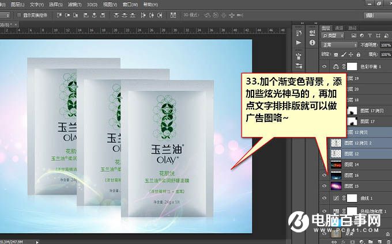This screenshot has height=244, width=392.
Task: Open the workspace dropdown labeled 摄影
Action: click(x=378, y=16)
